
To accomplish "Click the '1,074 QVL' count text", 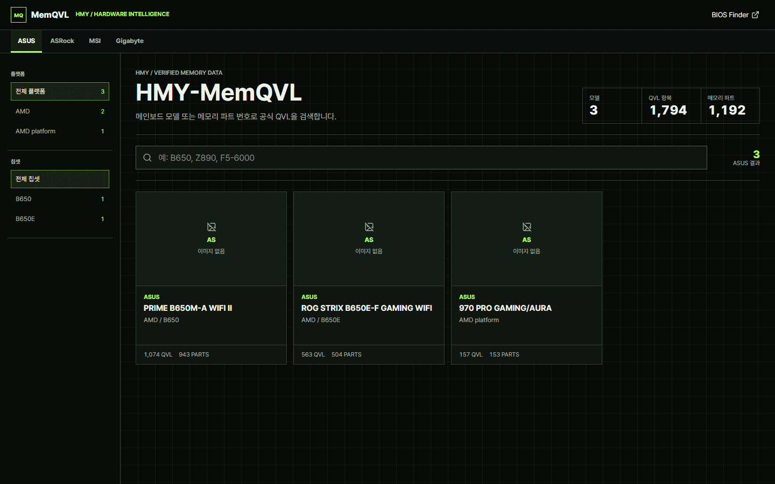I will [158, 354].
